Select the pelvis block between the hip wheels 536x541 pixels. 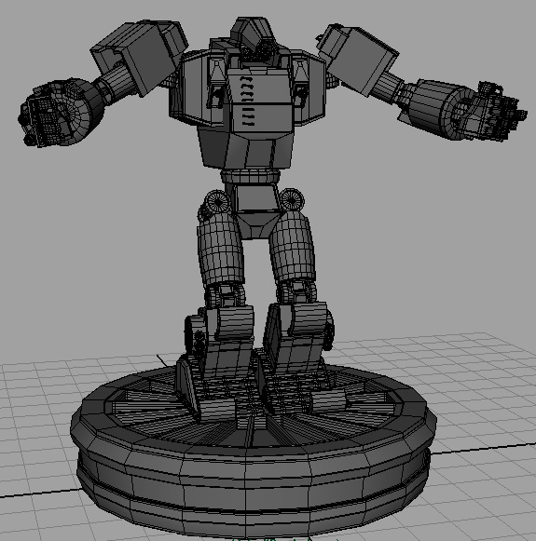(256, 211)
